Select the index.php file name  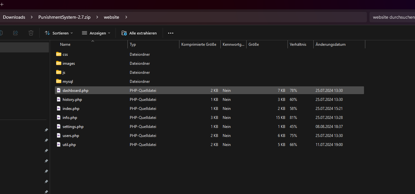pos(71,109)
